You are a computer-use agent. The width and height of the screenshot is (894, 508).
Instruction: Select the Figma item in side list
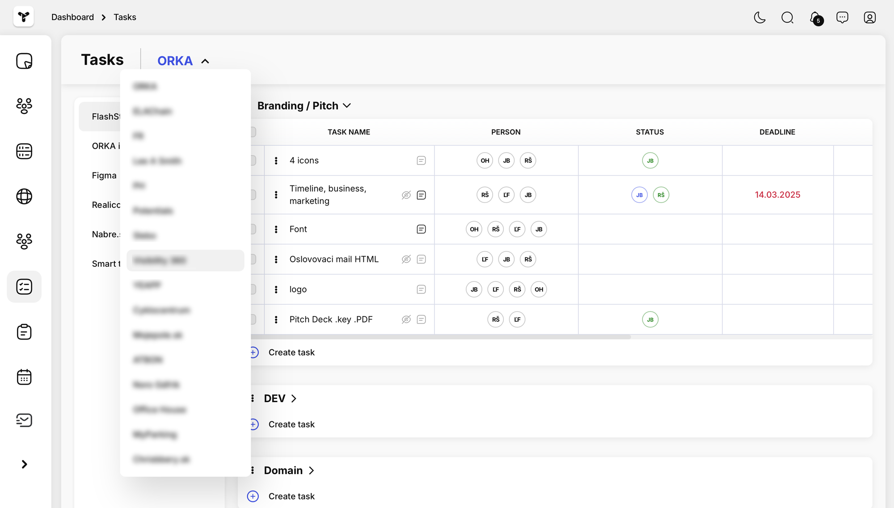(104, 176)
